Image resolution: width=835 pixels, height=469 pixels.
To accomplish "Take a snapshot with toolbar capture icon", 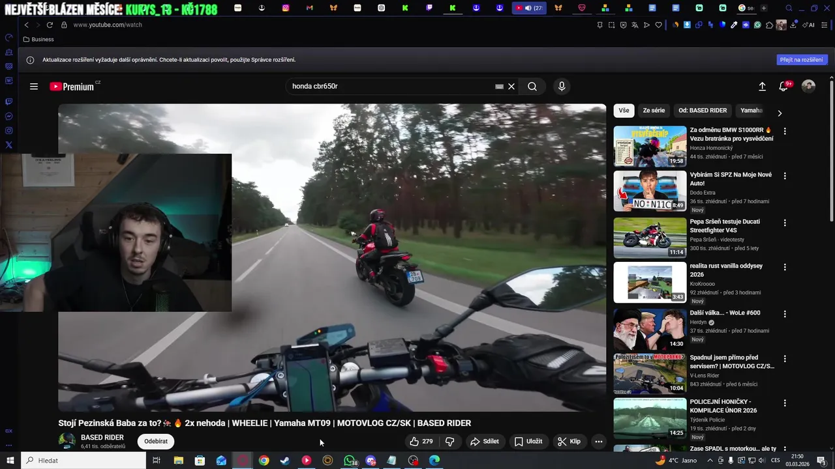I will (611, 25).
